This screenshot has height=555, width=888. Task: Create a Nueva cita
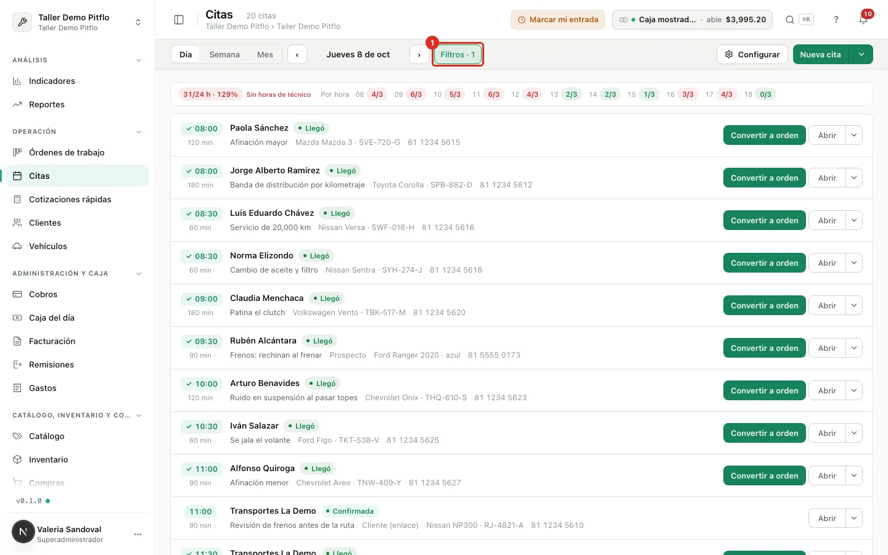(x=821, y=54)
